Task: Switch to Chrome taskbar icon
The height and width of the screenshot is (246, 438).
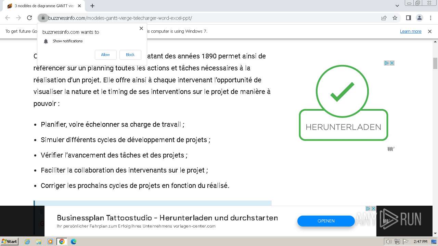Action: (62, 242)
